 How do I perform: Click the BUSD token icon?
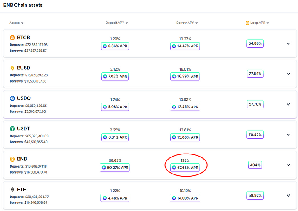12,68
